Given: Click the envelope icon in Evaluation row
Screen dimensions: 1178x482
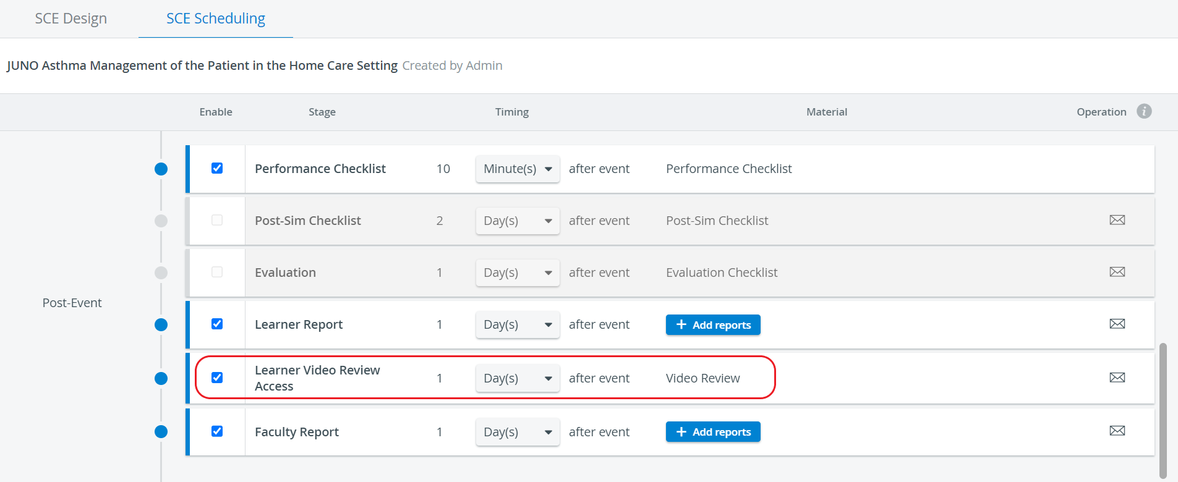Looking at the screenshot, I should coord(1117,272).
